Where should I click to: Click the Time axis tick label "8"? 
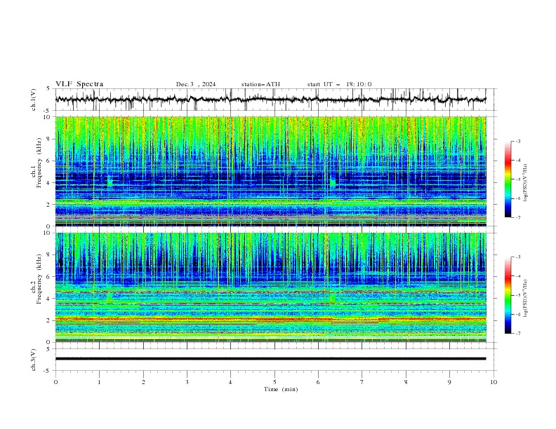tap(406, 382)
